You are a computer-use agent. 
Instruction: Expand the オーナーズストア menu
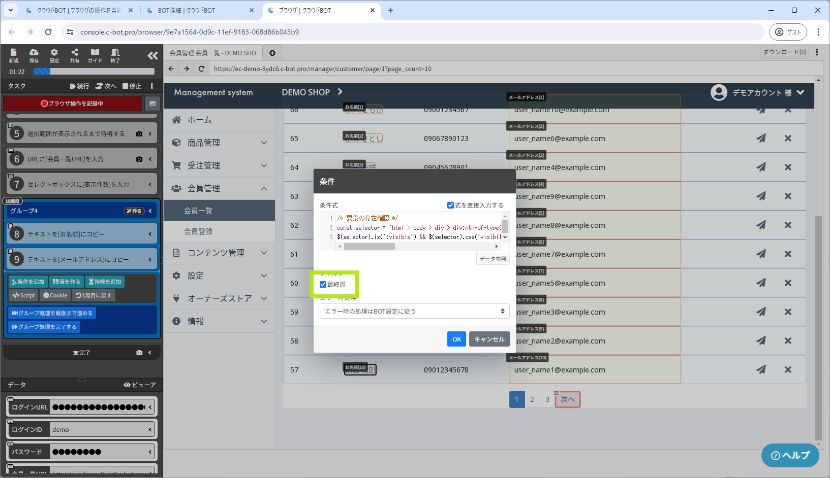[x=220, y=298]
